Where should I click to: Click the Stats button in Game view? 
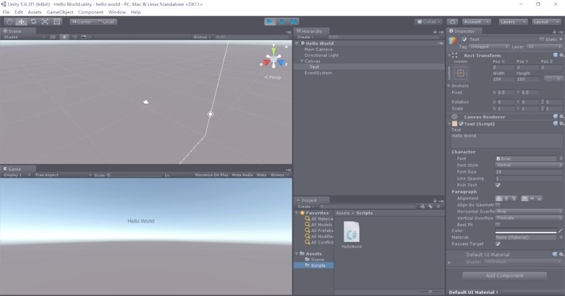pos(262,175)
